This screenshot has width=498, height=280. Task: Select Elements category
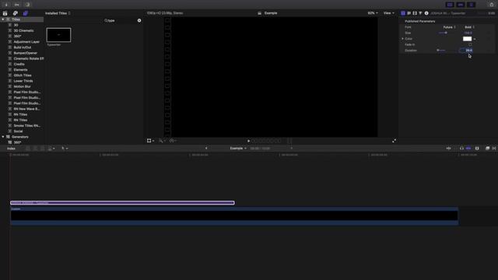point(20,70)
